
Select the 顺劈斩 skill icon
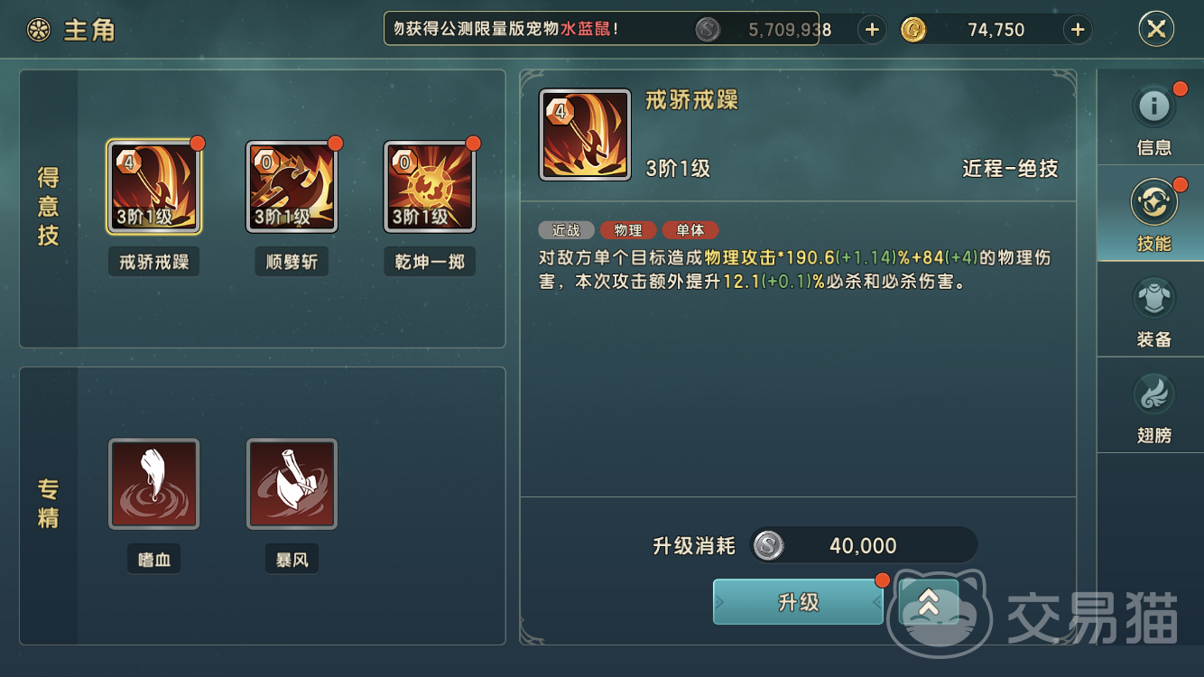[292, 187]
